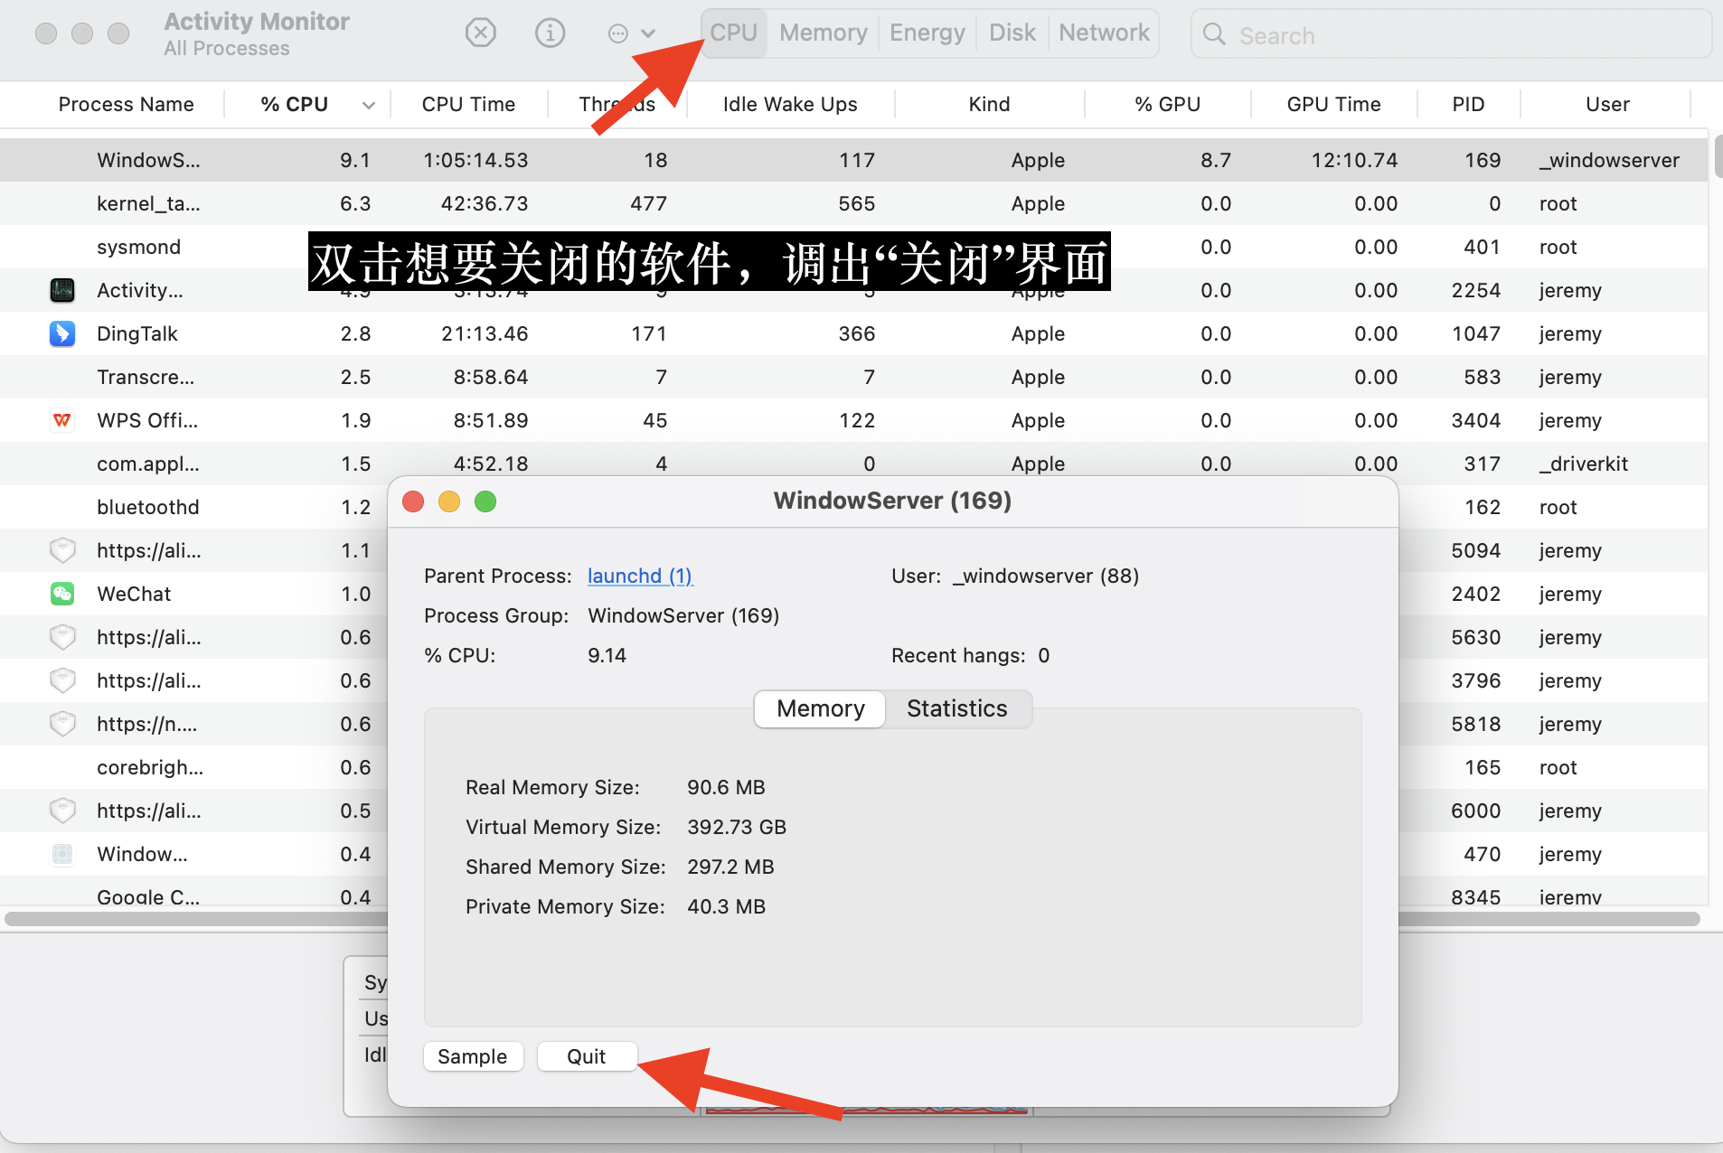The image size is (1723, 1153).
Task: Select Memory segment in WindowServer dialog
Action: pos(820,708)
